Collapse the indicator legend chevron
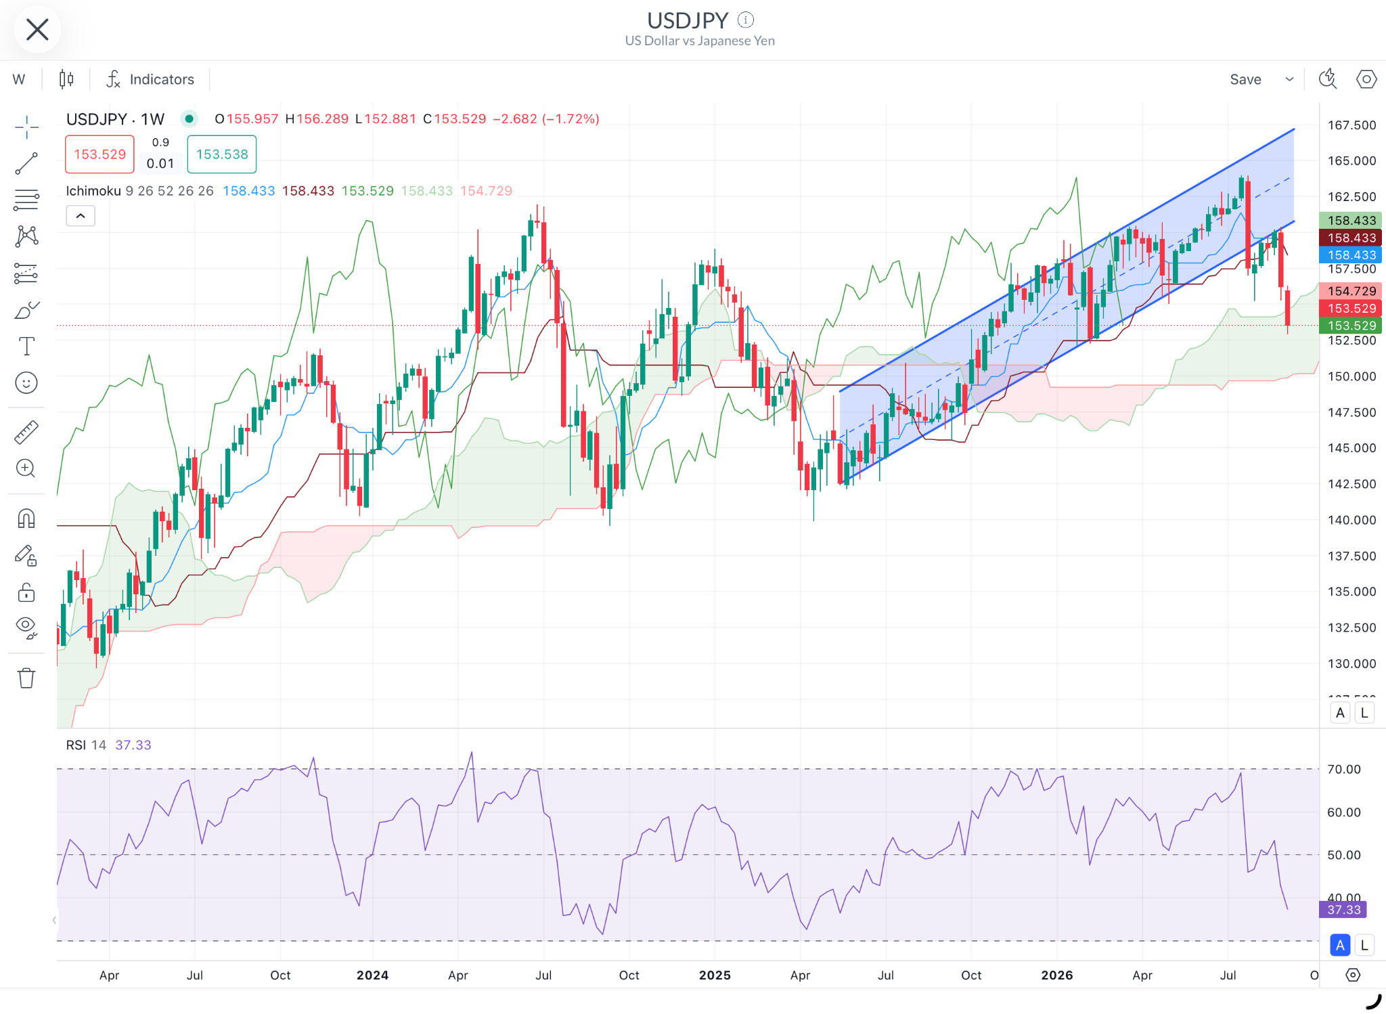1386x1014 pixels. (81, 216)
